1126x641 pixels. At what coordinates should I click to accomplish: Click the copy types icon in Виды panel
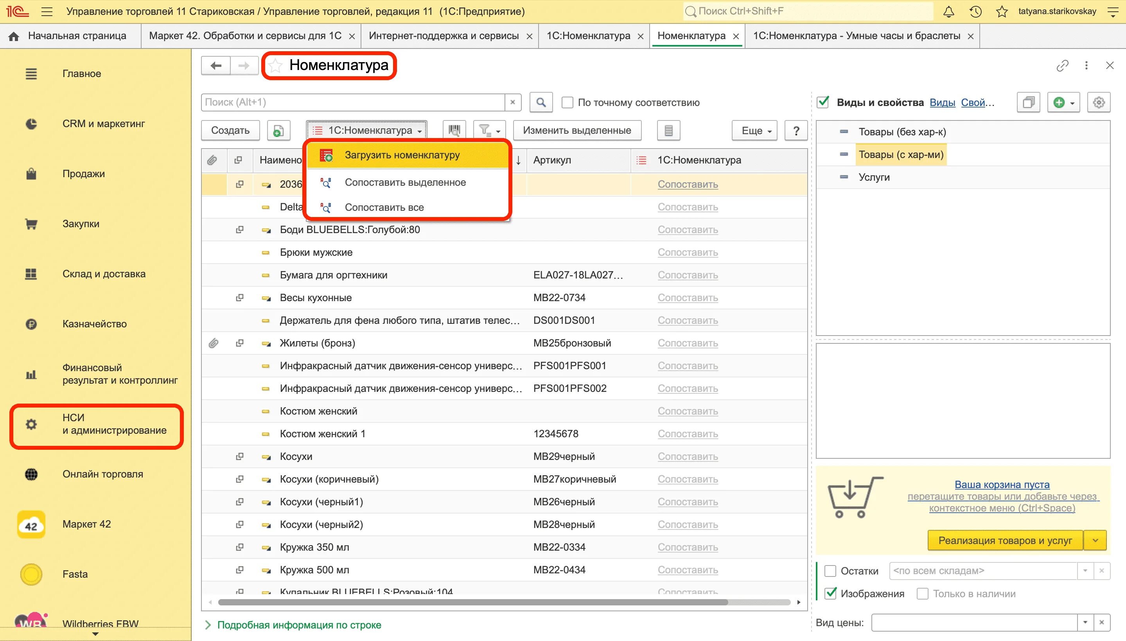tap(1028, 102)
